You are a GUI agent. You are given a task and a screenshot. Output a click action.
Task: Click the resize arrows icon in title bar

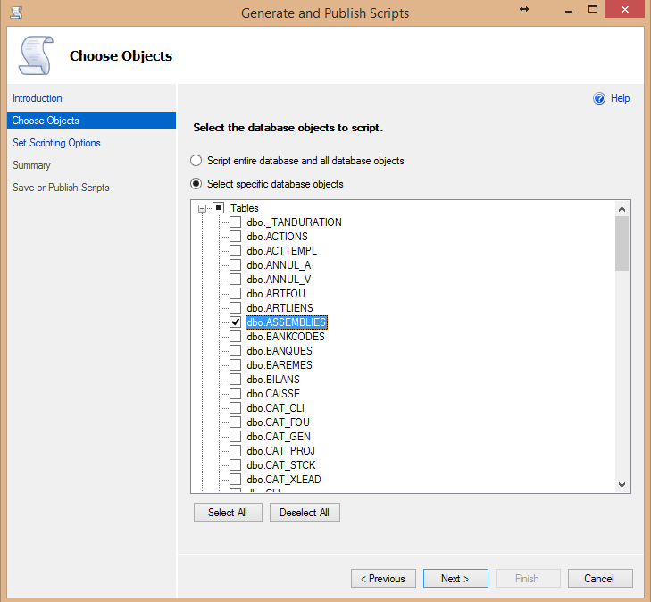(524, 9)
